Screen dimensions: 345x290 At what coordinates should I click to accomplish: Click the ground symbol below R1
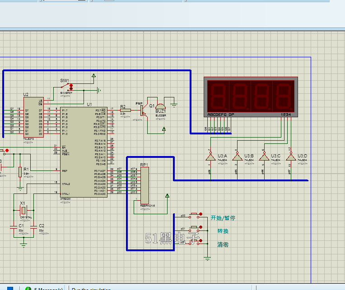click(20, 189)
